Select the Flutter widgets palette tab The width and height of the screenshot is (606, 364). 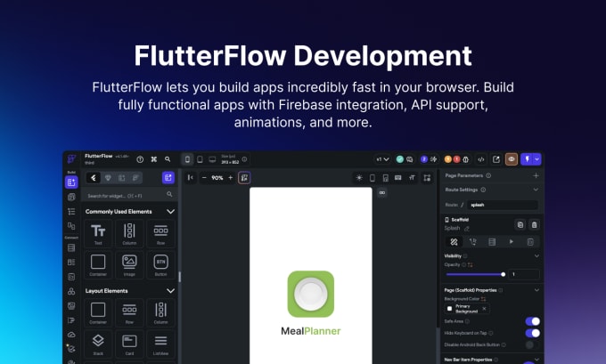(94, 178)
